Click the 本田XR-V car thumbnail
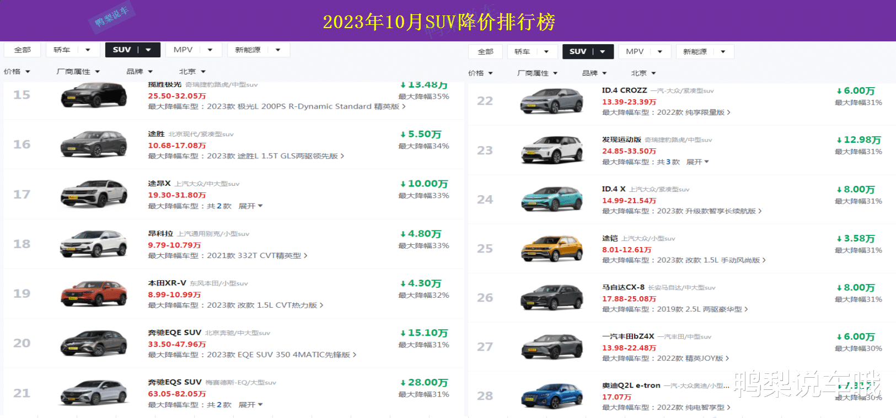This screenshot has height=418, width=896. 94,293
